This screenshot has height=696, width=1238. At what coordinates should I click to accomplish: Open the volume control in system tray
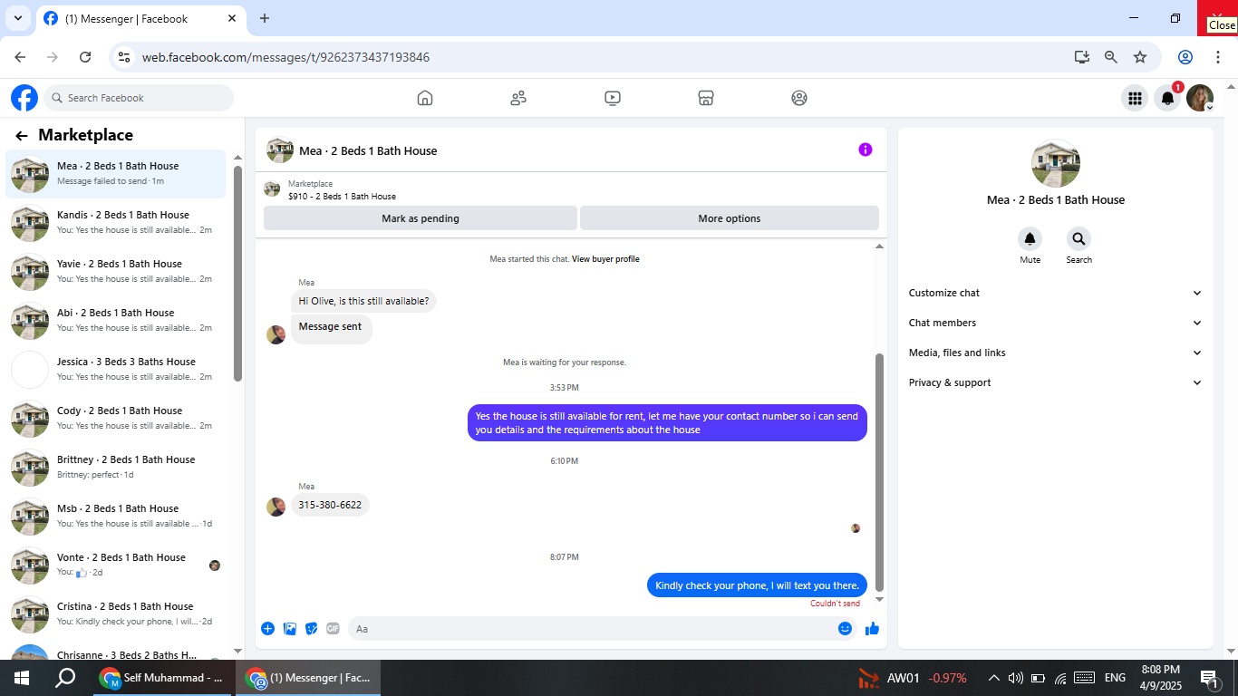(x=1015, y=678)
